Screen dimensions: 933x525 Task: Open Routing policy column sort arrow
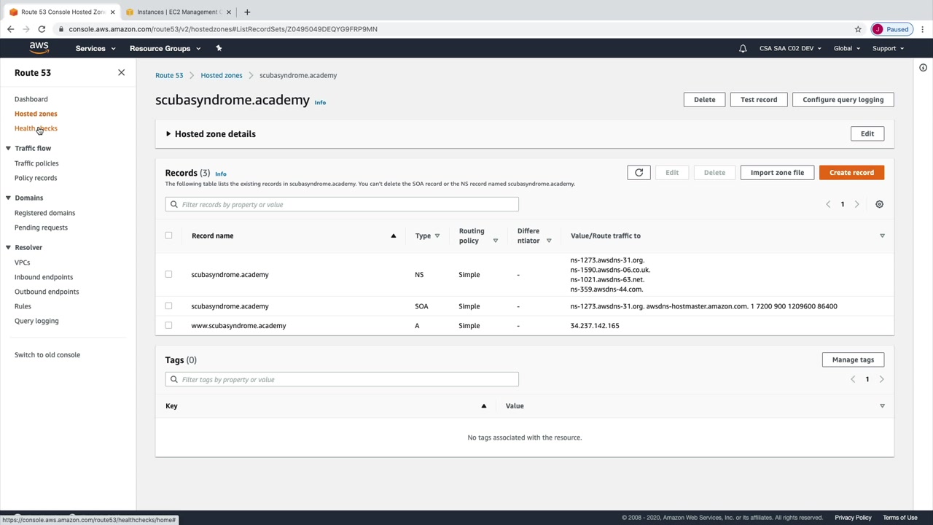click(495, 241)
